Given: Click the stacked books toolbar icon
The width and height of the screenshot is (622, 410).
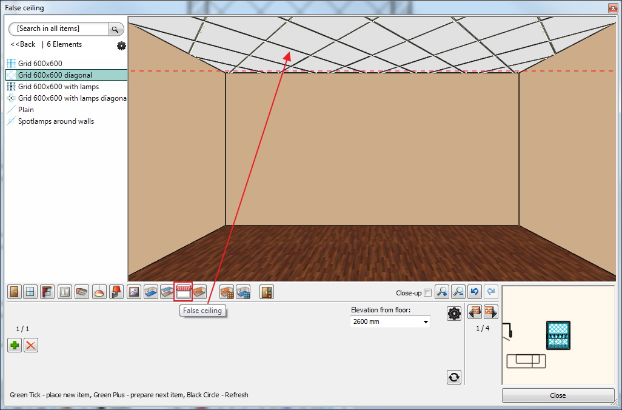Looking at the screenshot, I should [82, 292].
